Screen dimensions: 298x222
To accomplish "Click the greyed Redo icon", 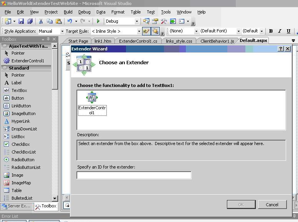I will tap(83, 21).
